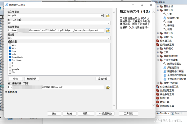Open 邻域分析 toolset icon
Screen dimensions: 187x124
coord(161,37)
